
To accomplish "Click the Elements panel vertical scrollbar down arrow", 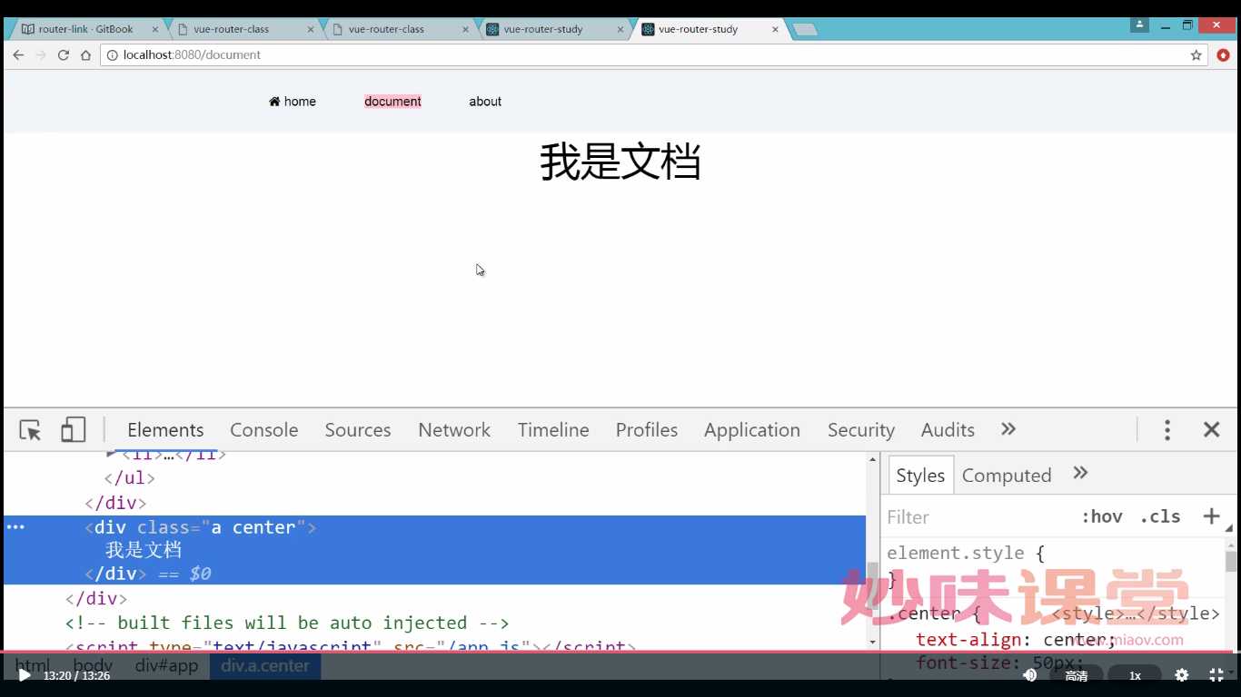I will 873,642.
